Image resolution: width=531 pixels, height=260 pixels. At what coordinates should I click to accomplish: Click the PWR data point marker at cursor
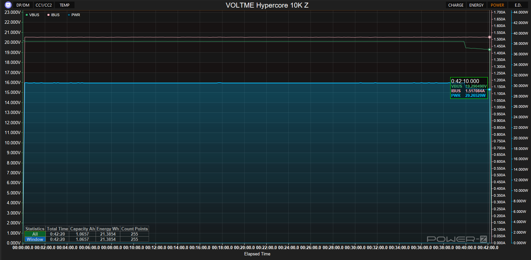click(489, 90)
